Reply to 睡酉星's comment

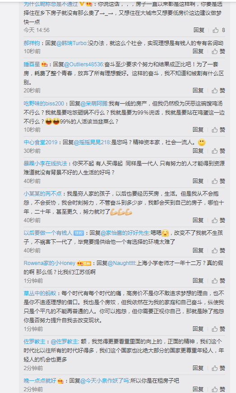click(198, 91)
